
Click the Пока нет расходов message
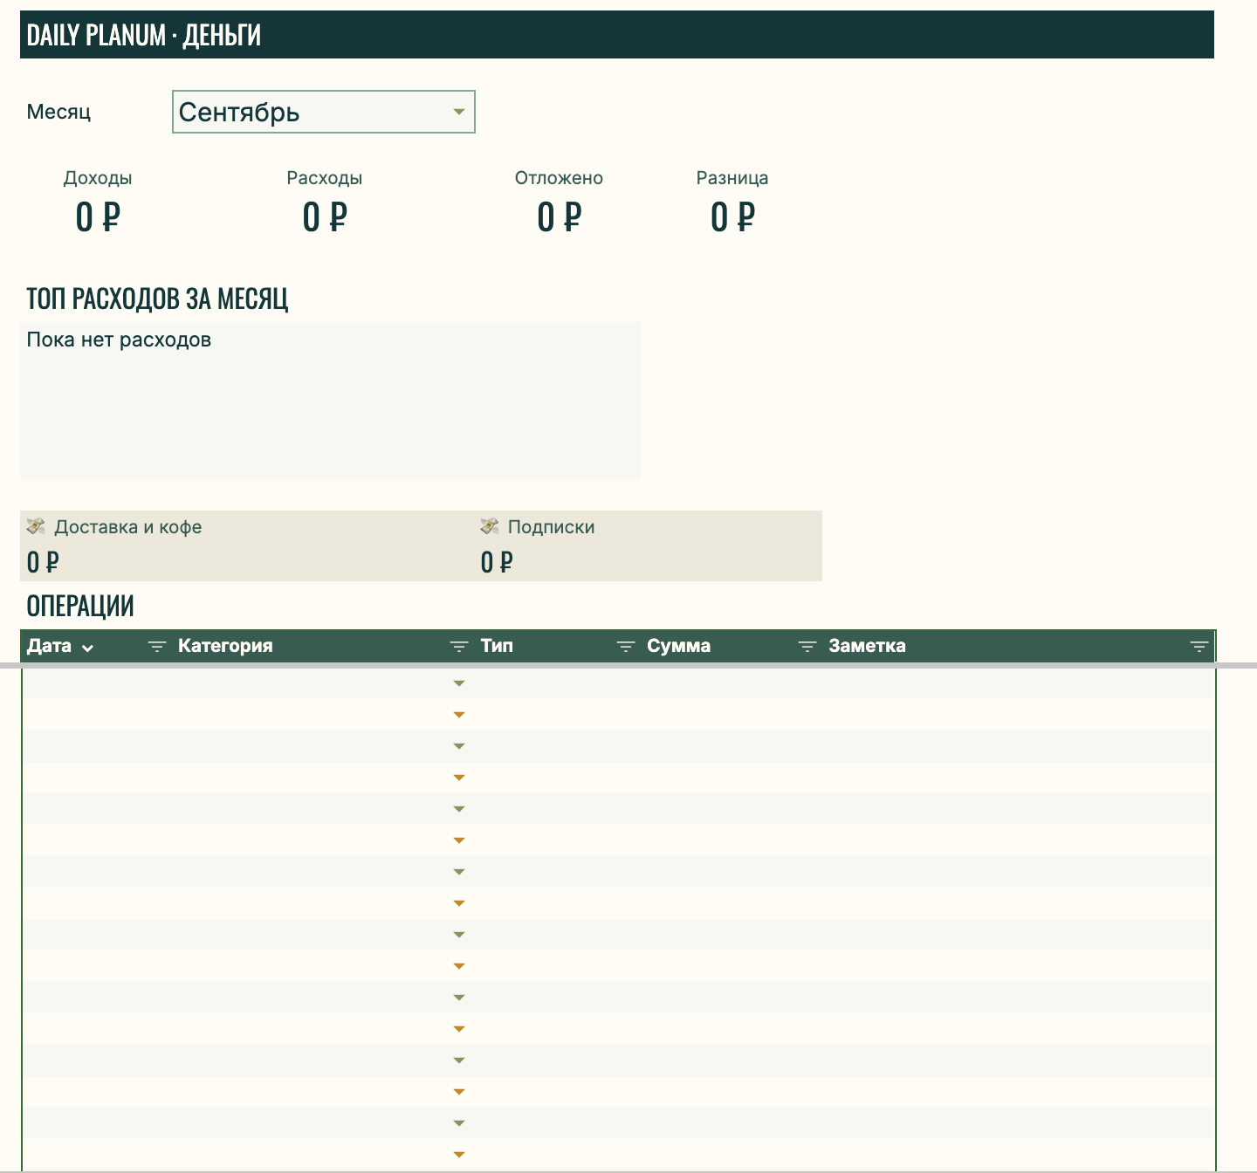(x=119, y=340)
